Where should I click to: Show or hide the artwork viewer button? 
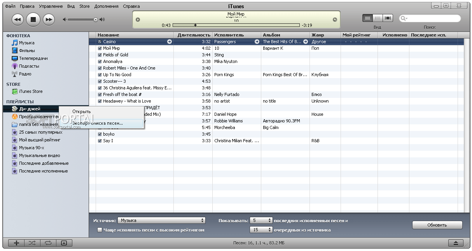pyautogui.click(x=64, y=243)
